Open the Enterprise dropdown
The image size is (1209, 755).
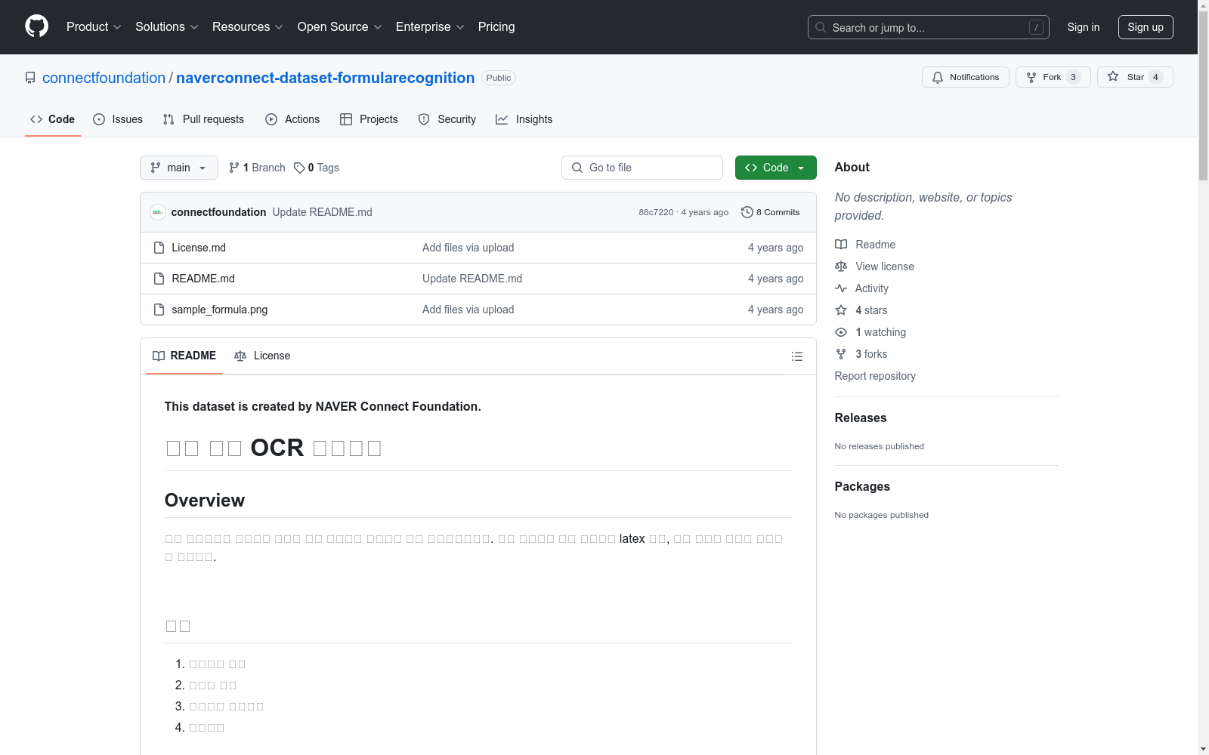[x=430, y=26]
